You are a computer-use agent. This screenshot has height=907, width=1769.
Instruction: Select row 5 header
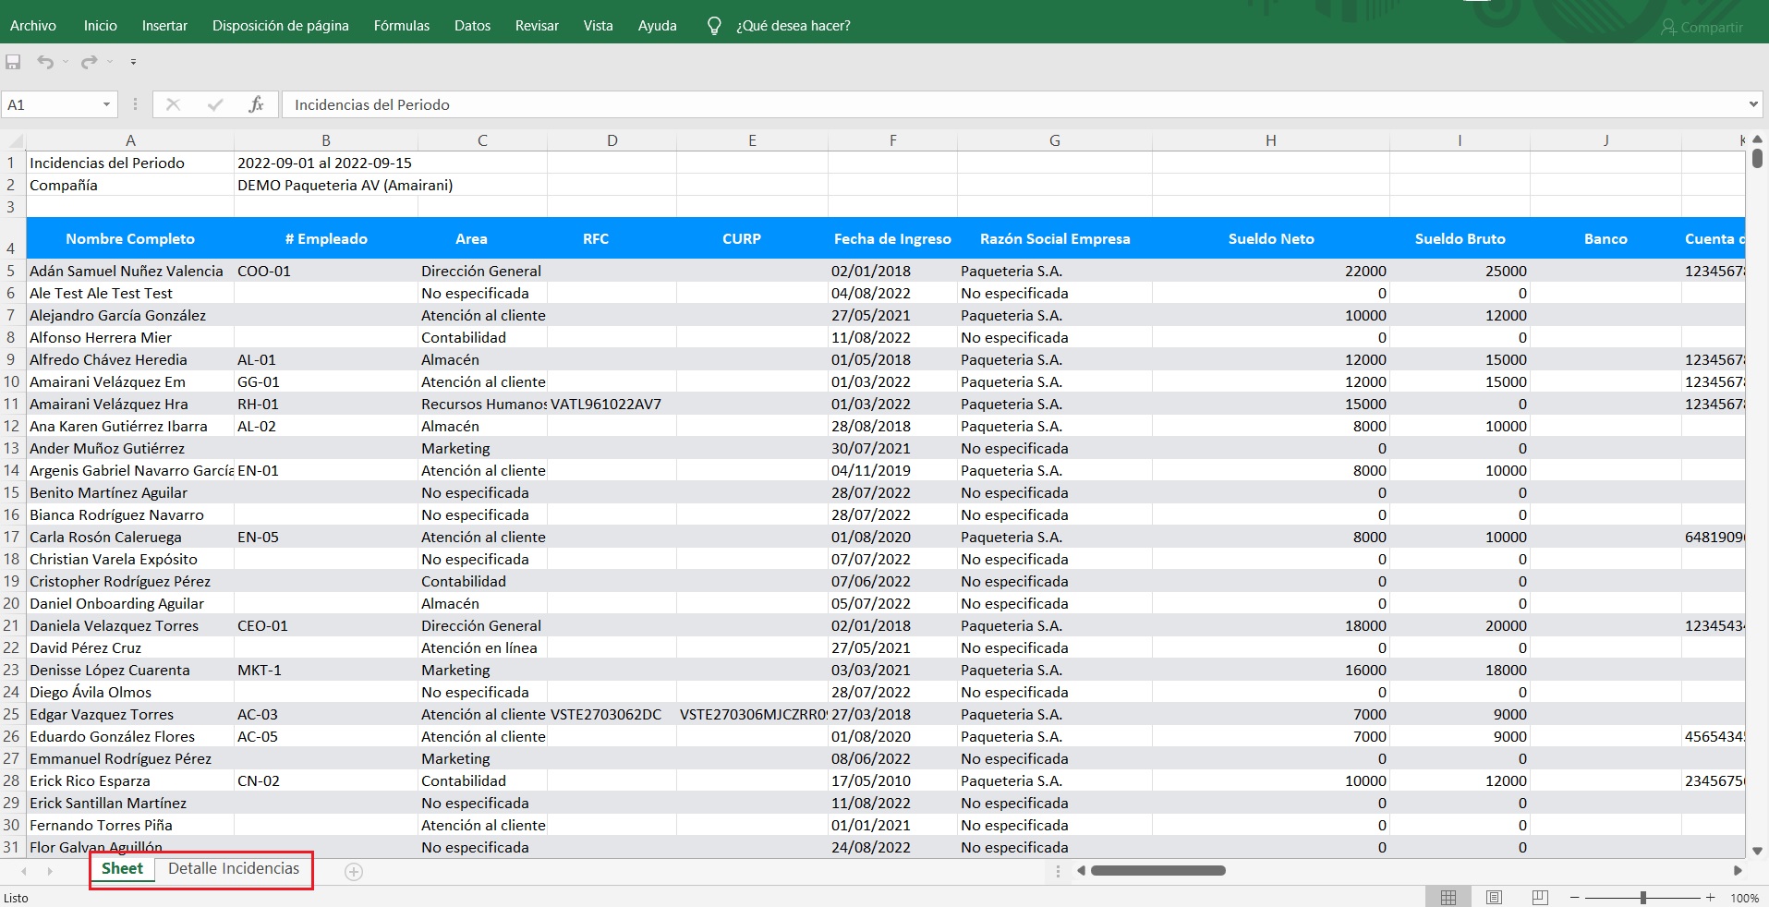tap(12, 271)
